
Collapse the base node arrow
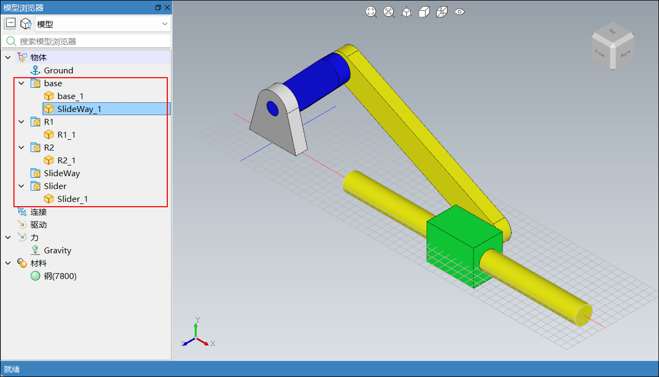coord(21,84)
